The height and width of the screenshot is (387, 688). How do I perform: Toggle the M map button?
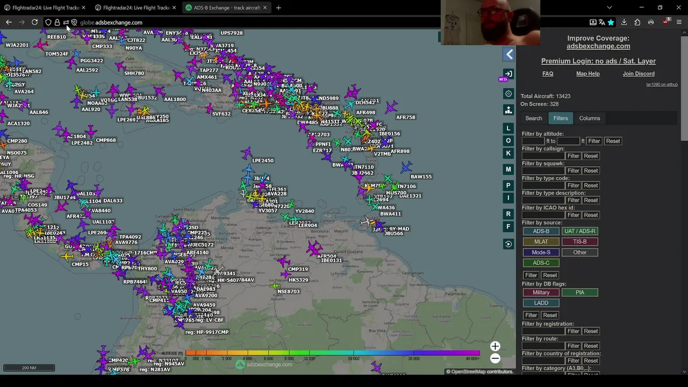coord(508,169)
